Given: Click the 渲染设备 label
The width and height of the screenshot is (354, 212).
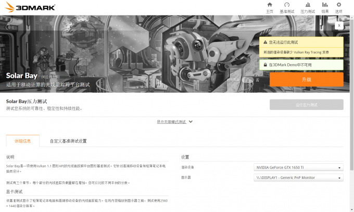Looking at the screenshot, I should pyautogui.click(x=187, y=167).
